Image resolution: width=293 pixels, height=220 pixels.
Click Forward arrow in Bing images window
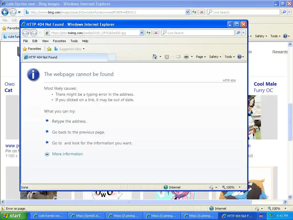pos(13,12)
